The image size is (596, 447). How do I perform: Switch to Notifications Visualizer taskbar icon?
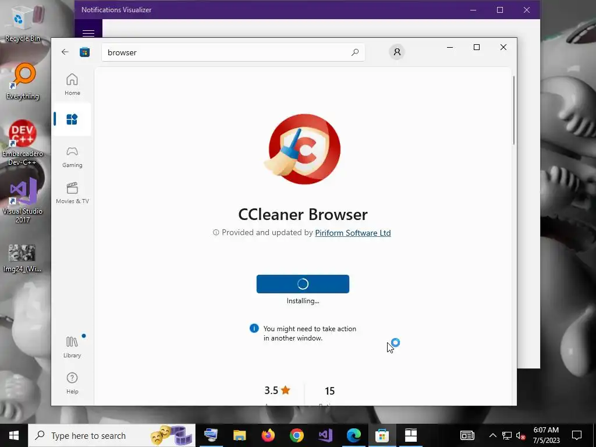(x=410, y=435)
